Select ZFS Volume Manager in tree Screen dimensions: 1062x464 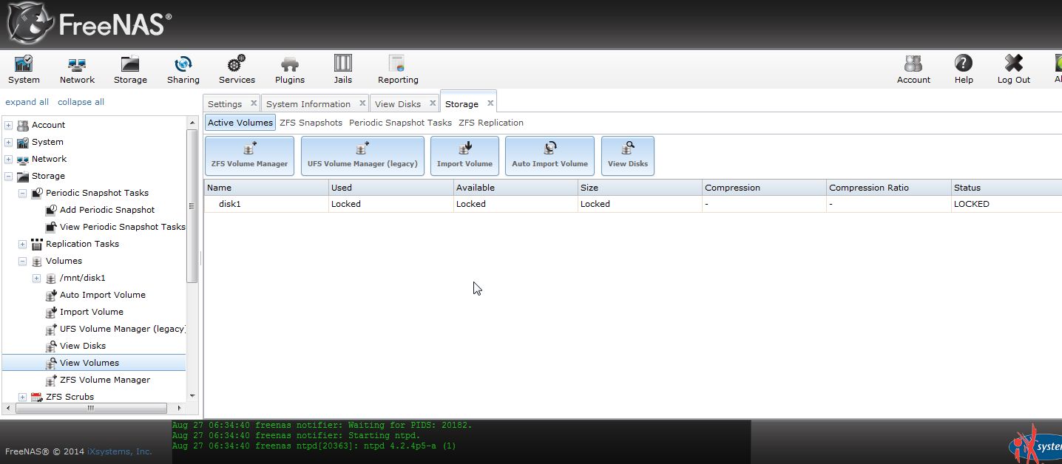coord(105,380)
